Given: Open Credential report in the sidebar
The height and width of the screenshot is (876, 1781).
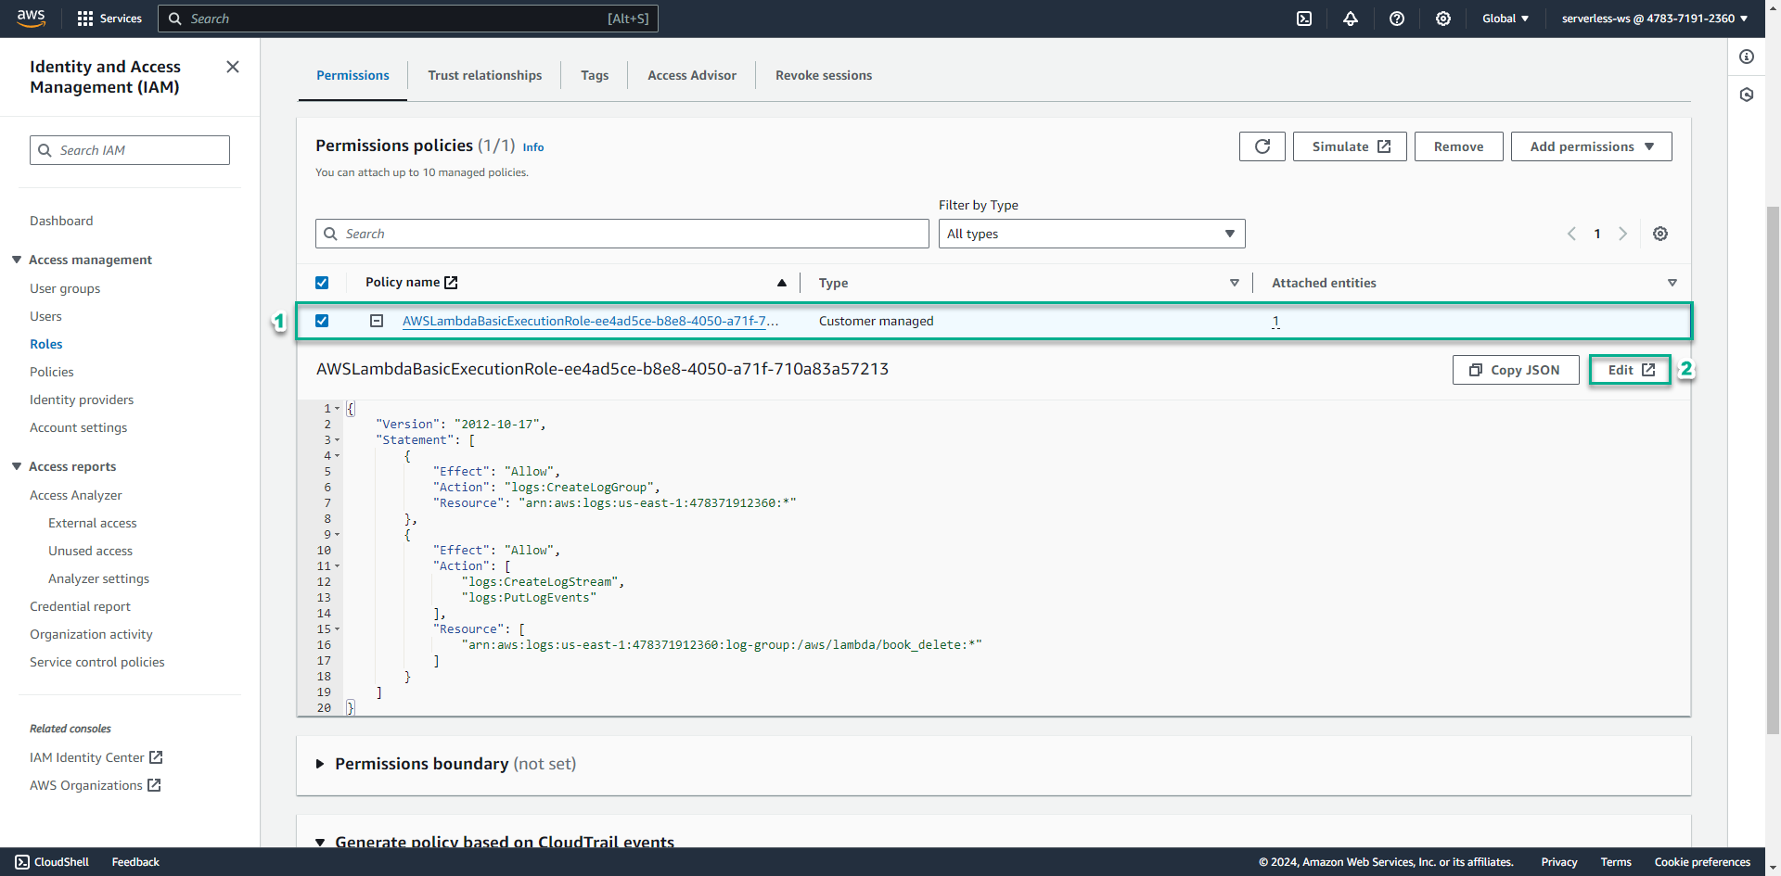Looking at the screenshot, I should [80, 606].
